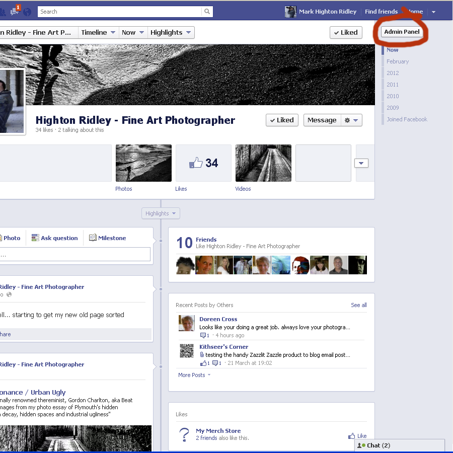Click Mark Highton Ridley name link
This screenshot has width=453, height=453.
328,12
